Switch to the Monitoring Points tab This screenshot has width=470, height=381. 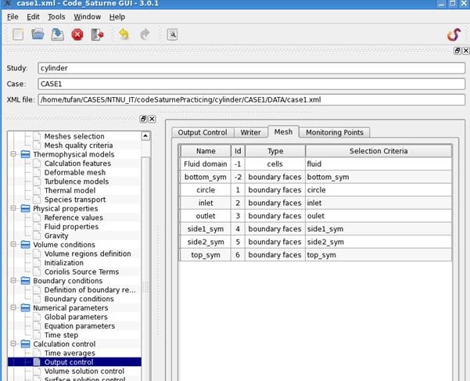(335, 132)
